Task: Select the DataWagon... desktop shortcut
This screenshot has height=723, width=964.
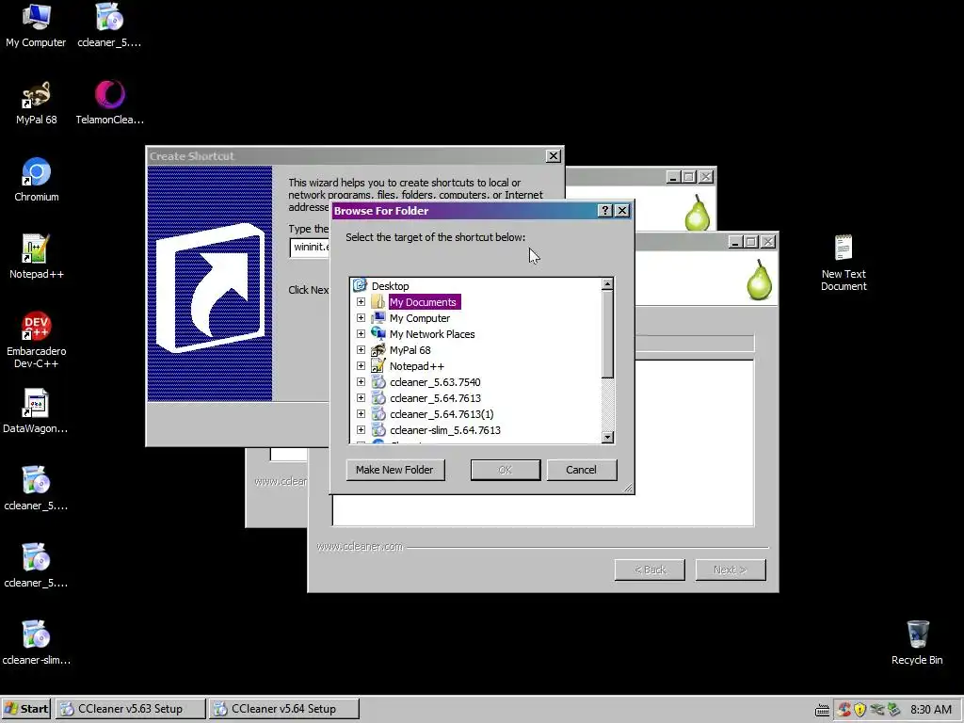Action: point(36,412)
